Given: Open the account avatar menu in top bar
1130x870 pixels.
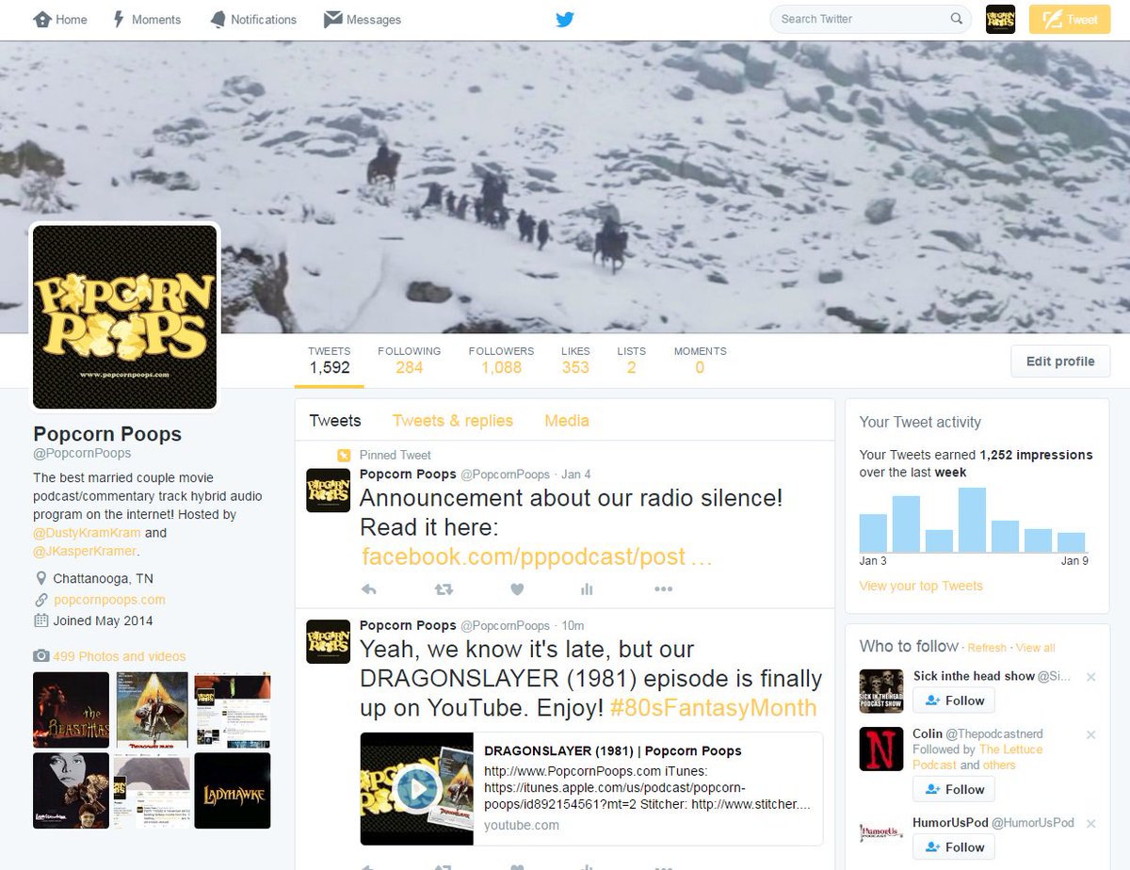Looking at the screenshot, I should 1000,19.
